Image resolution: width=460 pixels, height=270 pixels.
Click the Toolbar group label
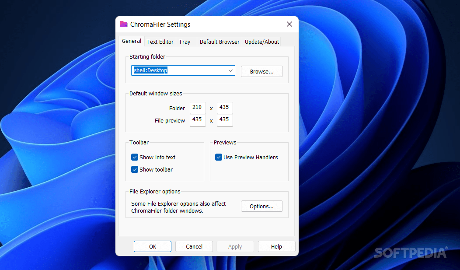pos(139,142)
